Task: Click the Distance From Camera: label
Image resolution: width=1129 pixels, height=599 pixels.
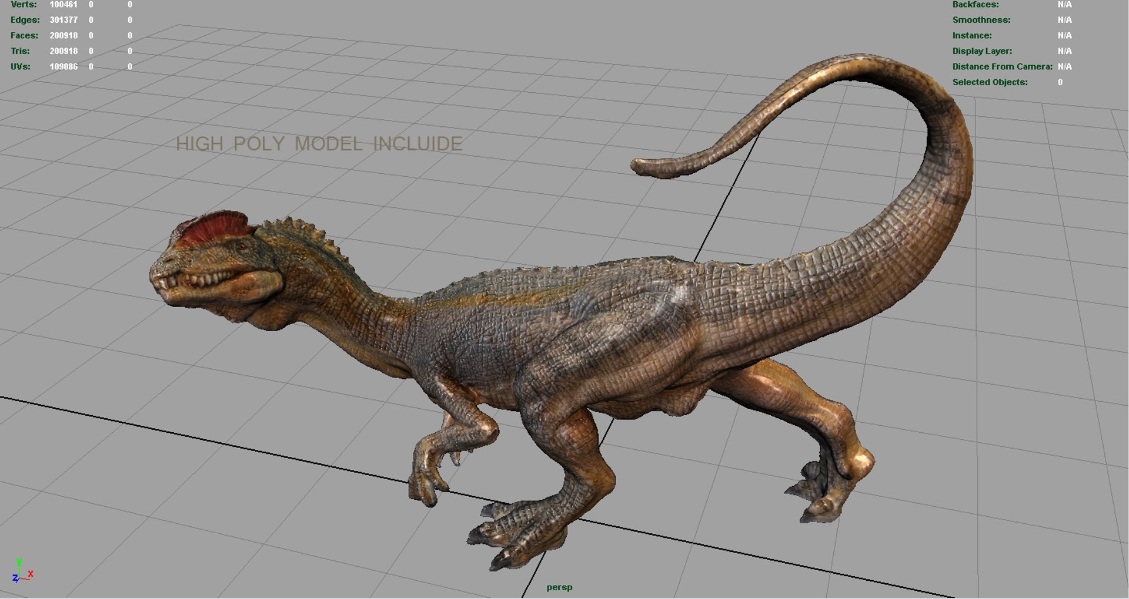Action: click(x=1003, y=66)
